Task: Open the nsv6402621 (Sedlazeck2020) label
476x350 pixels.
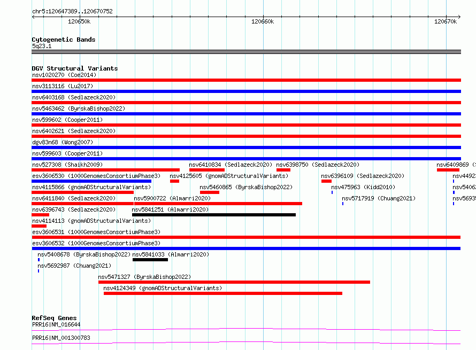Action: click(x=74, y=131)
